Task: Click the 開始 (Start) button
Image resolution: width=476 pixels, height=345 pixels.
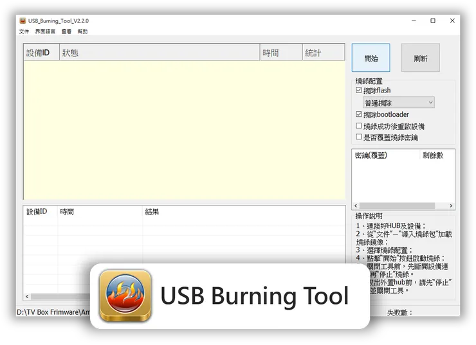Action: click(371, 58)
